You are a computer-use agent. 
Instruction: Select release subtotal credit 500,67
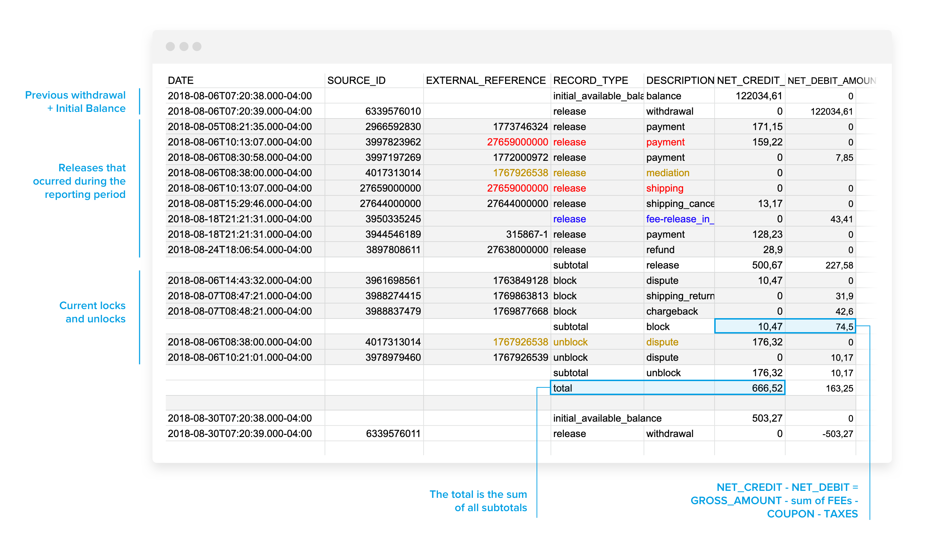point(767,265)
